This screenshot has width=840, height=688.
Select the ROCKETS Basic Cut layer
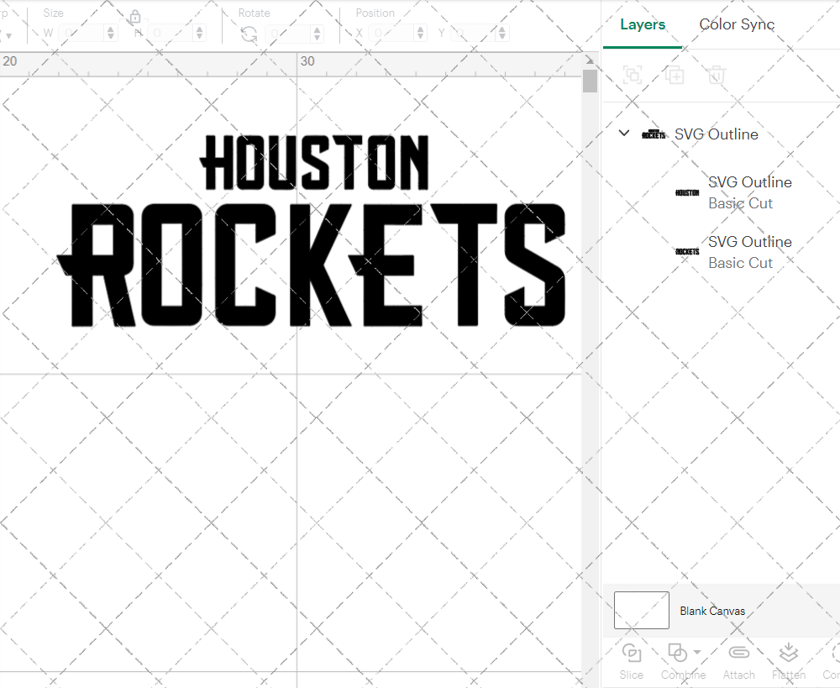[741, 262]
